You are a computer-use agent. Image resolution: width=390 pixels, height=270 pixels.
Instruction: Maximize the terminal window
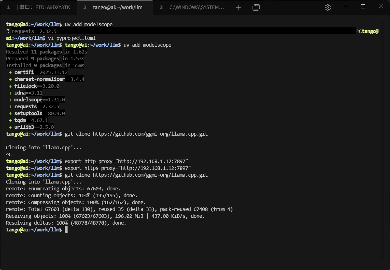363,7
